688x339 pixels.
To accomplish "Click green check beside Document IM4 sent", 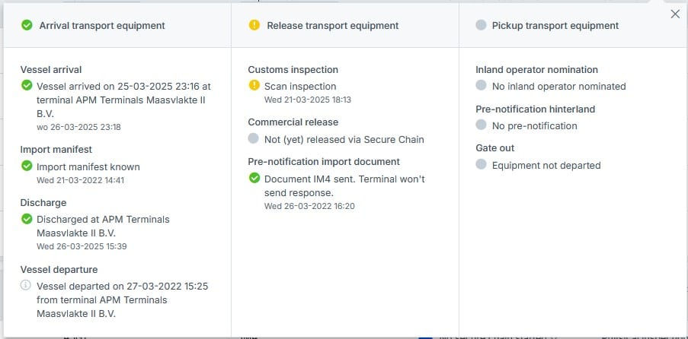I will click(x=254, y=179).
